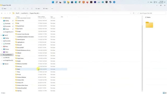The width and height of the screenshot is (167, 94).
Task: Open Premiere Pro taskbar icon
Action: 95,2
